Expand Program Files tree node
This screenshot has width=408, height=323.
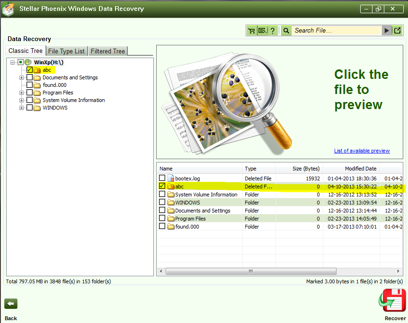(21, 93)
